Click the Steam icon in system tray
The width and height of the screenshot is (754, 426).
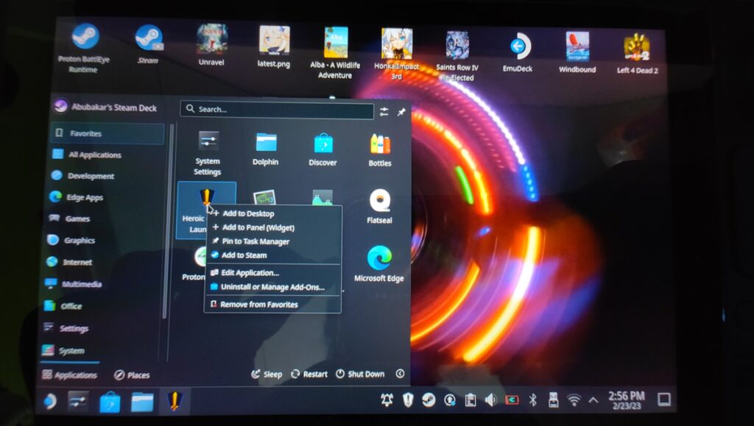(x=429, y=400)
